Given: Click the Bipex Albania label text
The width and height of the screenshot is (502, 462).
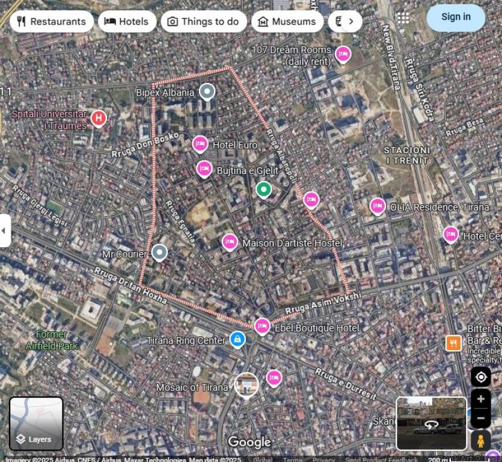Looking at the screenshot, I should (x=165, y=93).
